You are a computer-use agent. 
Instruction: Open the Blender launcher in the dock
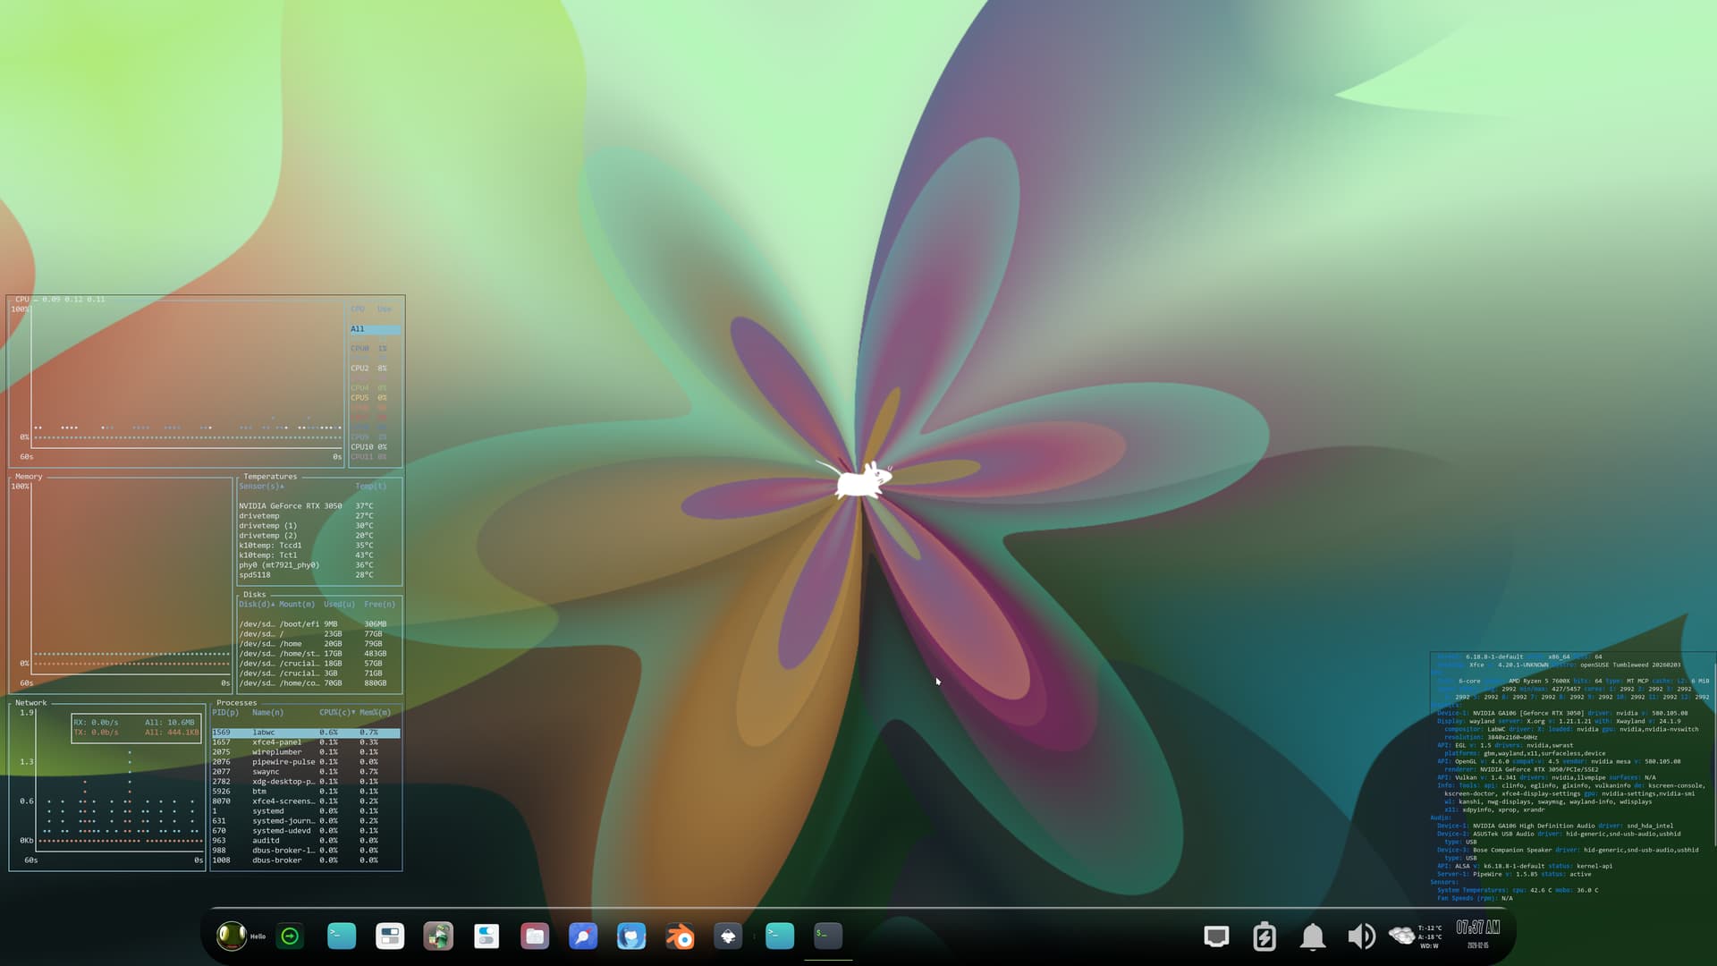(x=680, y=936)
